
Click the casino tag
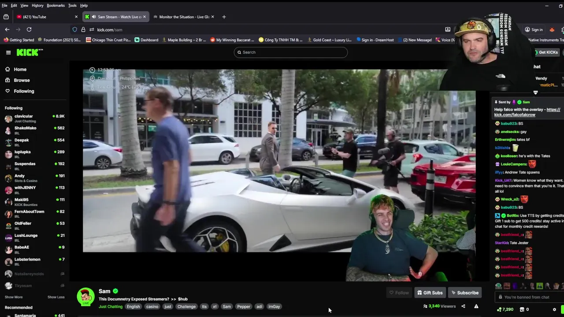[x=152, y=306]
